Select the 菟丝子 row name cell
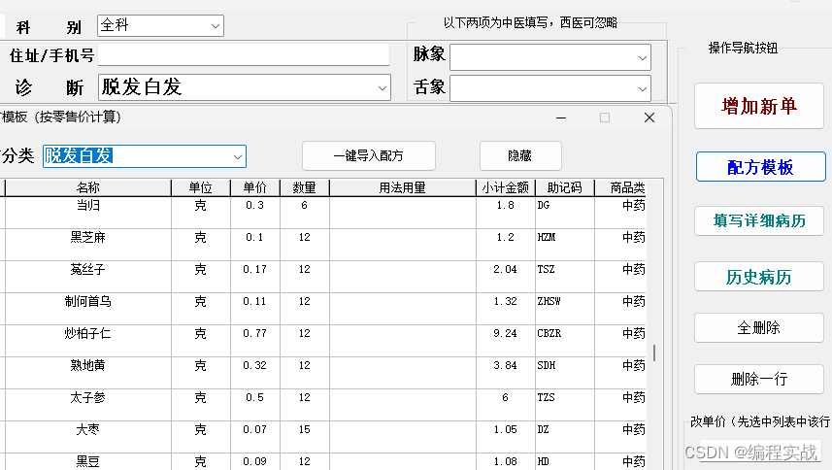 [88, 277]
